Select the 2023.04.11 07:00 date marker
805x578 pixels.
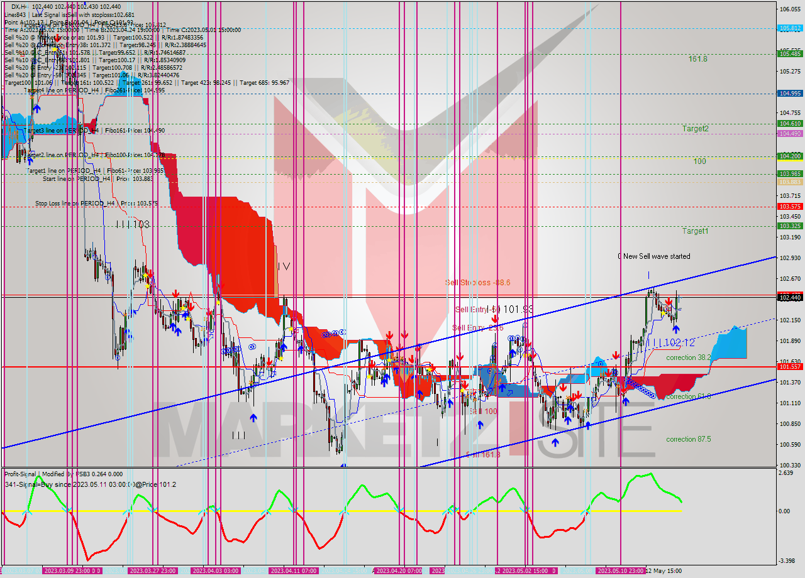point(293,570)
